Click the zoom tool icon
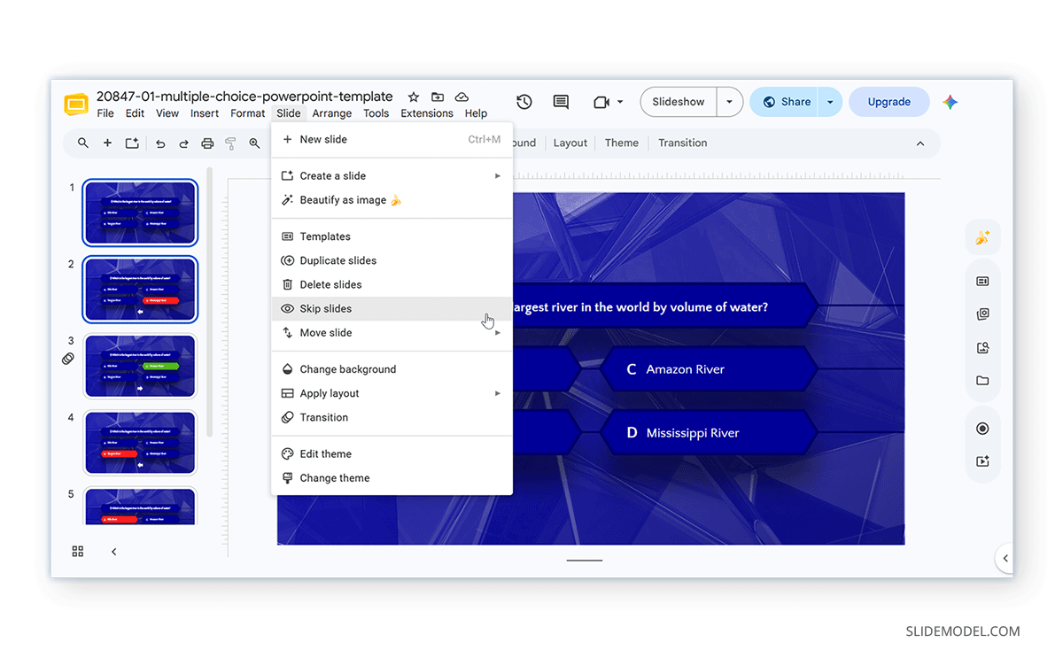Viewport: 1063px width, 658px height. [254, 143]
